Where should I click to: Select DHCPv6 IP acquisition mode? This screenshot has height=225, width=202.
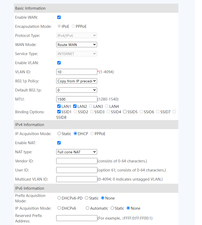[x=59, y=208]
